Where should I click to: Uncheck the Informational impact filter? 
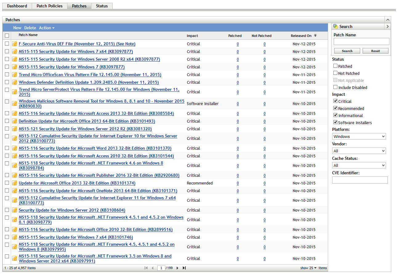click(x=336, y=115)
